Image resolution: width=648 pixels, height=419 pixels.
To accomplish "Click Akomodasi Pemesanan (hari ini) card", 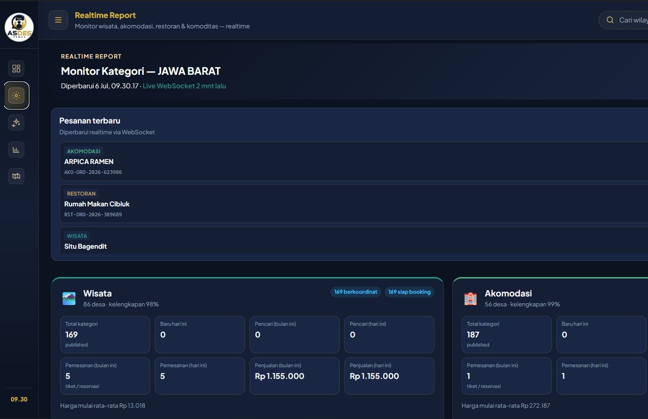I will (602, 376).
